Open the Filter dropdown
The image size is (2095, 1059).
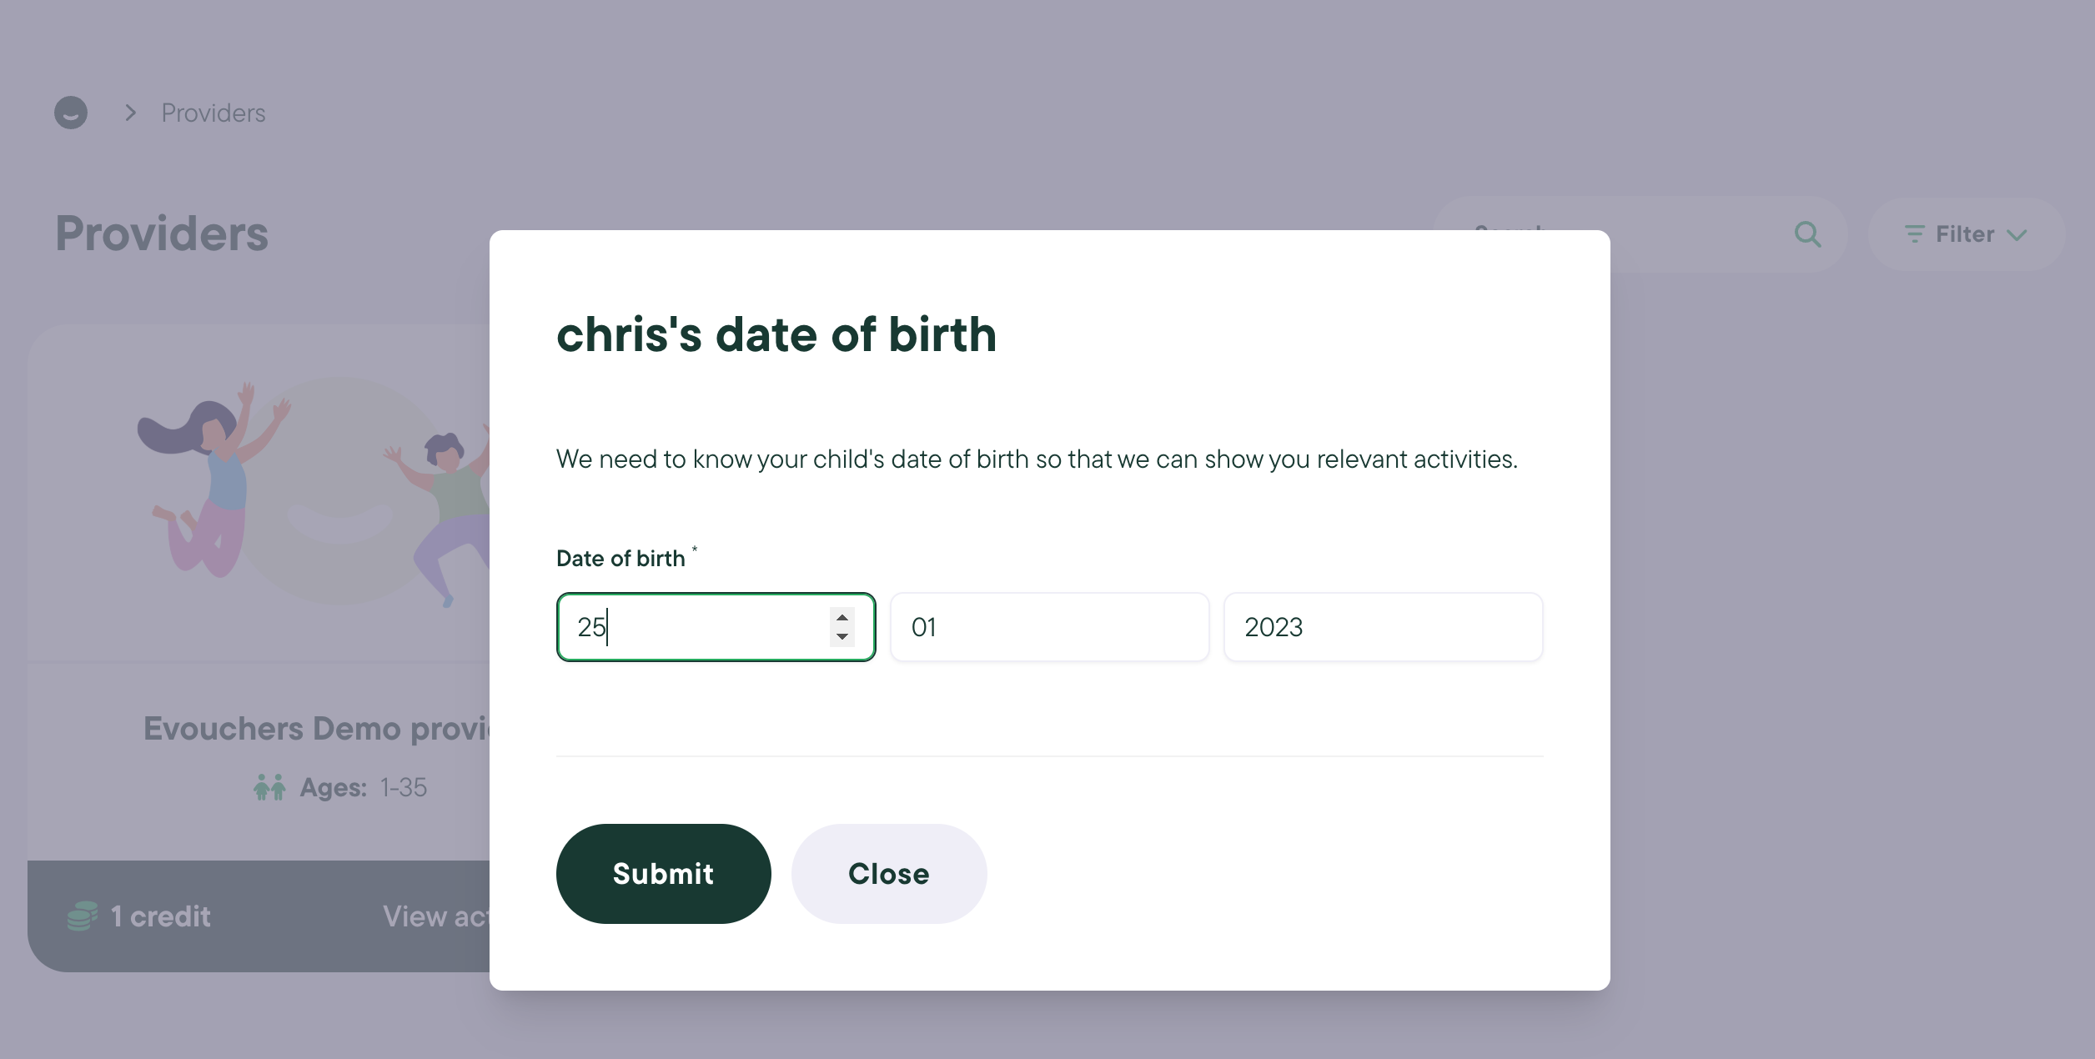[1965, 234]
